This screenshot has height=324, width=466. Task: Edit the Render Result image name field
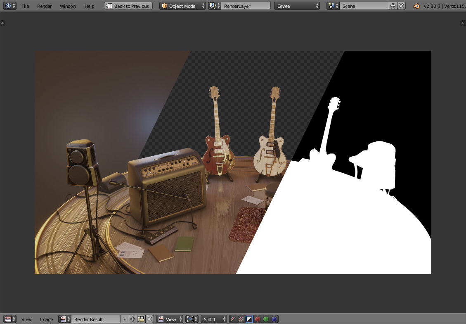point(96,319)
